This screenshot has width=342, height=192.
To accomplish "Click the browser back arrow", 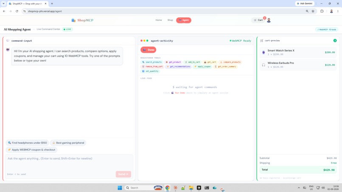I will [4, 11].
